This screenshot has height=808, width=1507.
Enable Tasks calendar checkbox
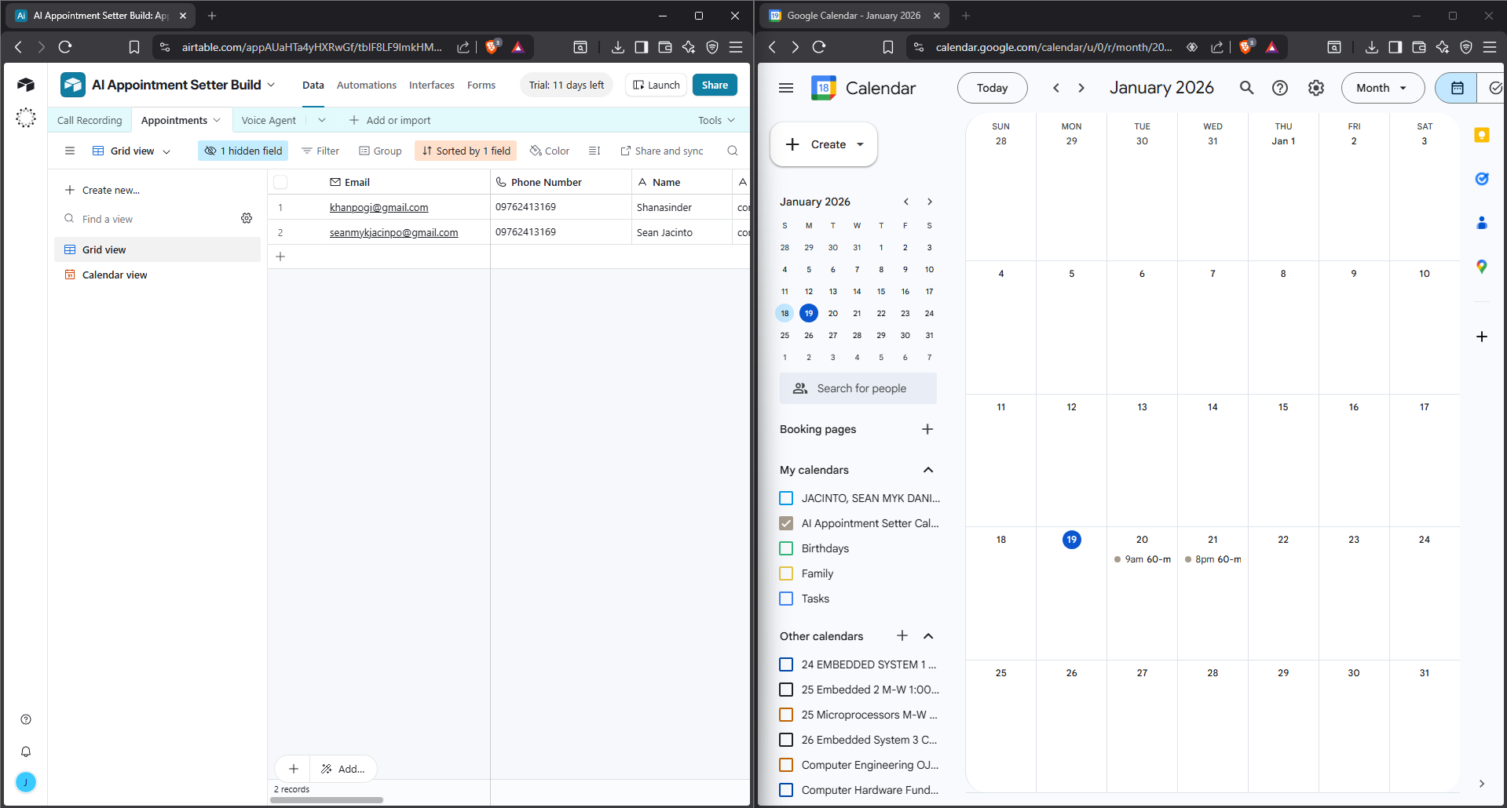click(786, 599)
